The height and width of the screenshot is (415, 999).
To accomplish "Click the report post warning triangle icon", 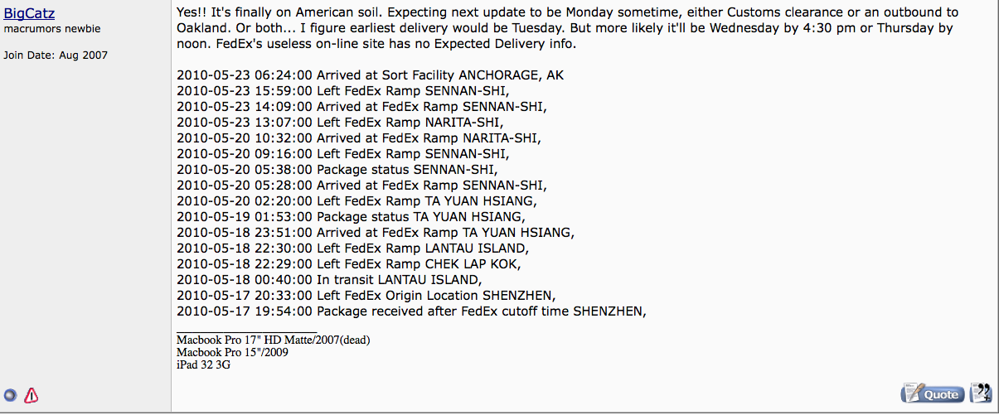I will tap(31, 395).
